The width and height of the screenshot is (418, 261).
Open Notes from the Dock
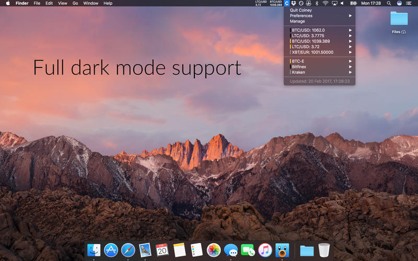(x=179, y=250)
